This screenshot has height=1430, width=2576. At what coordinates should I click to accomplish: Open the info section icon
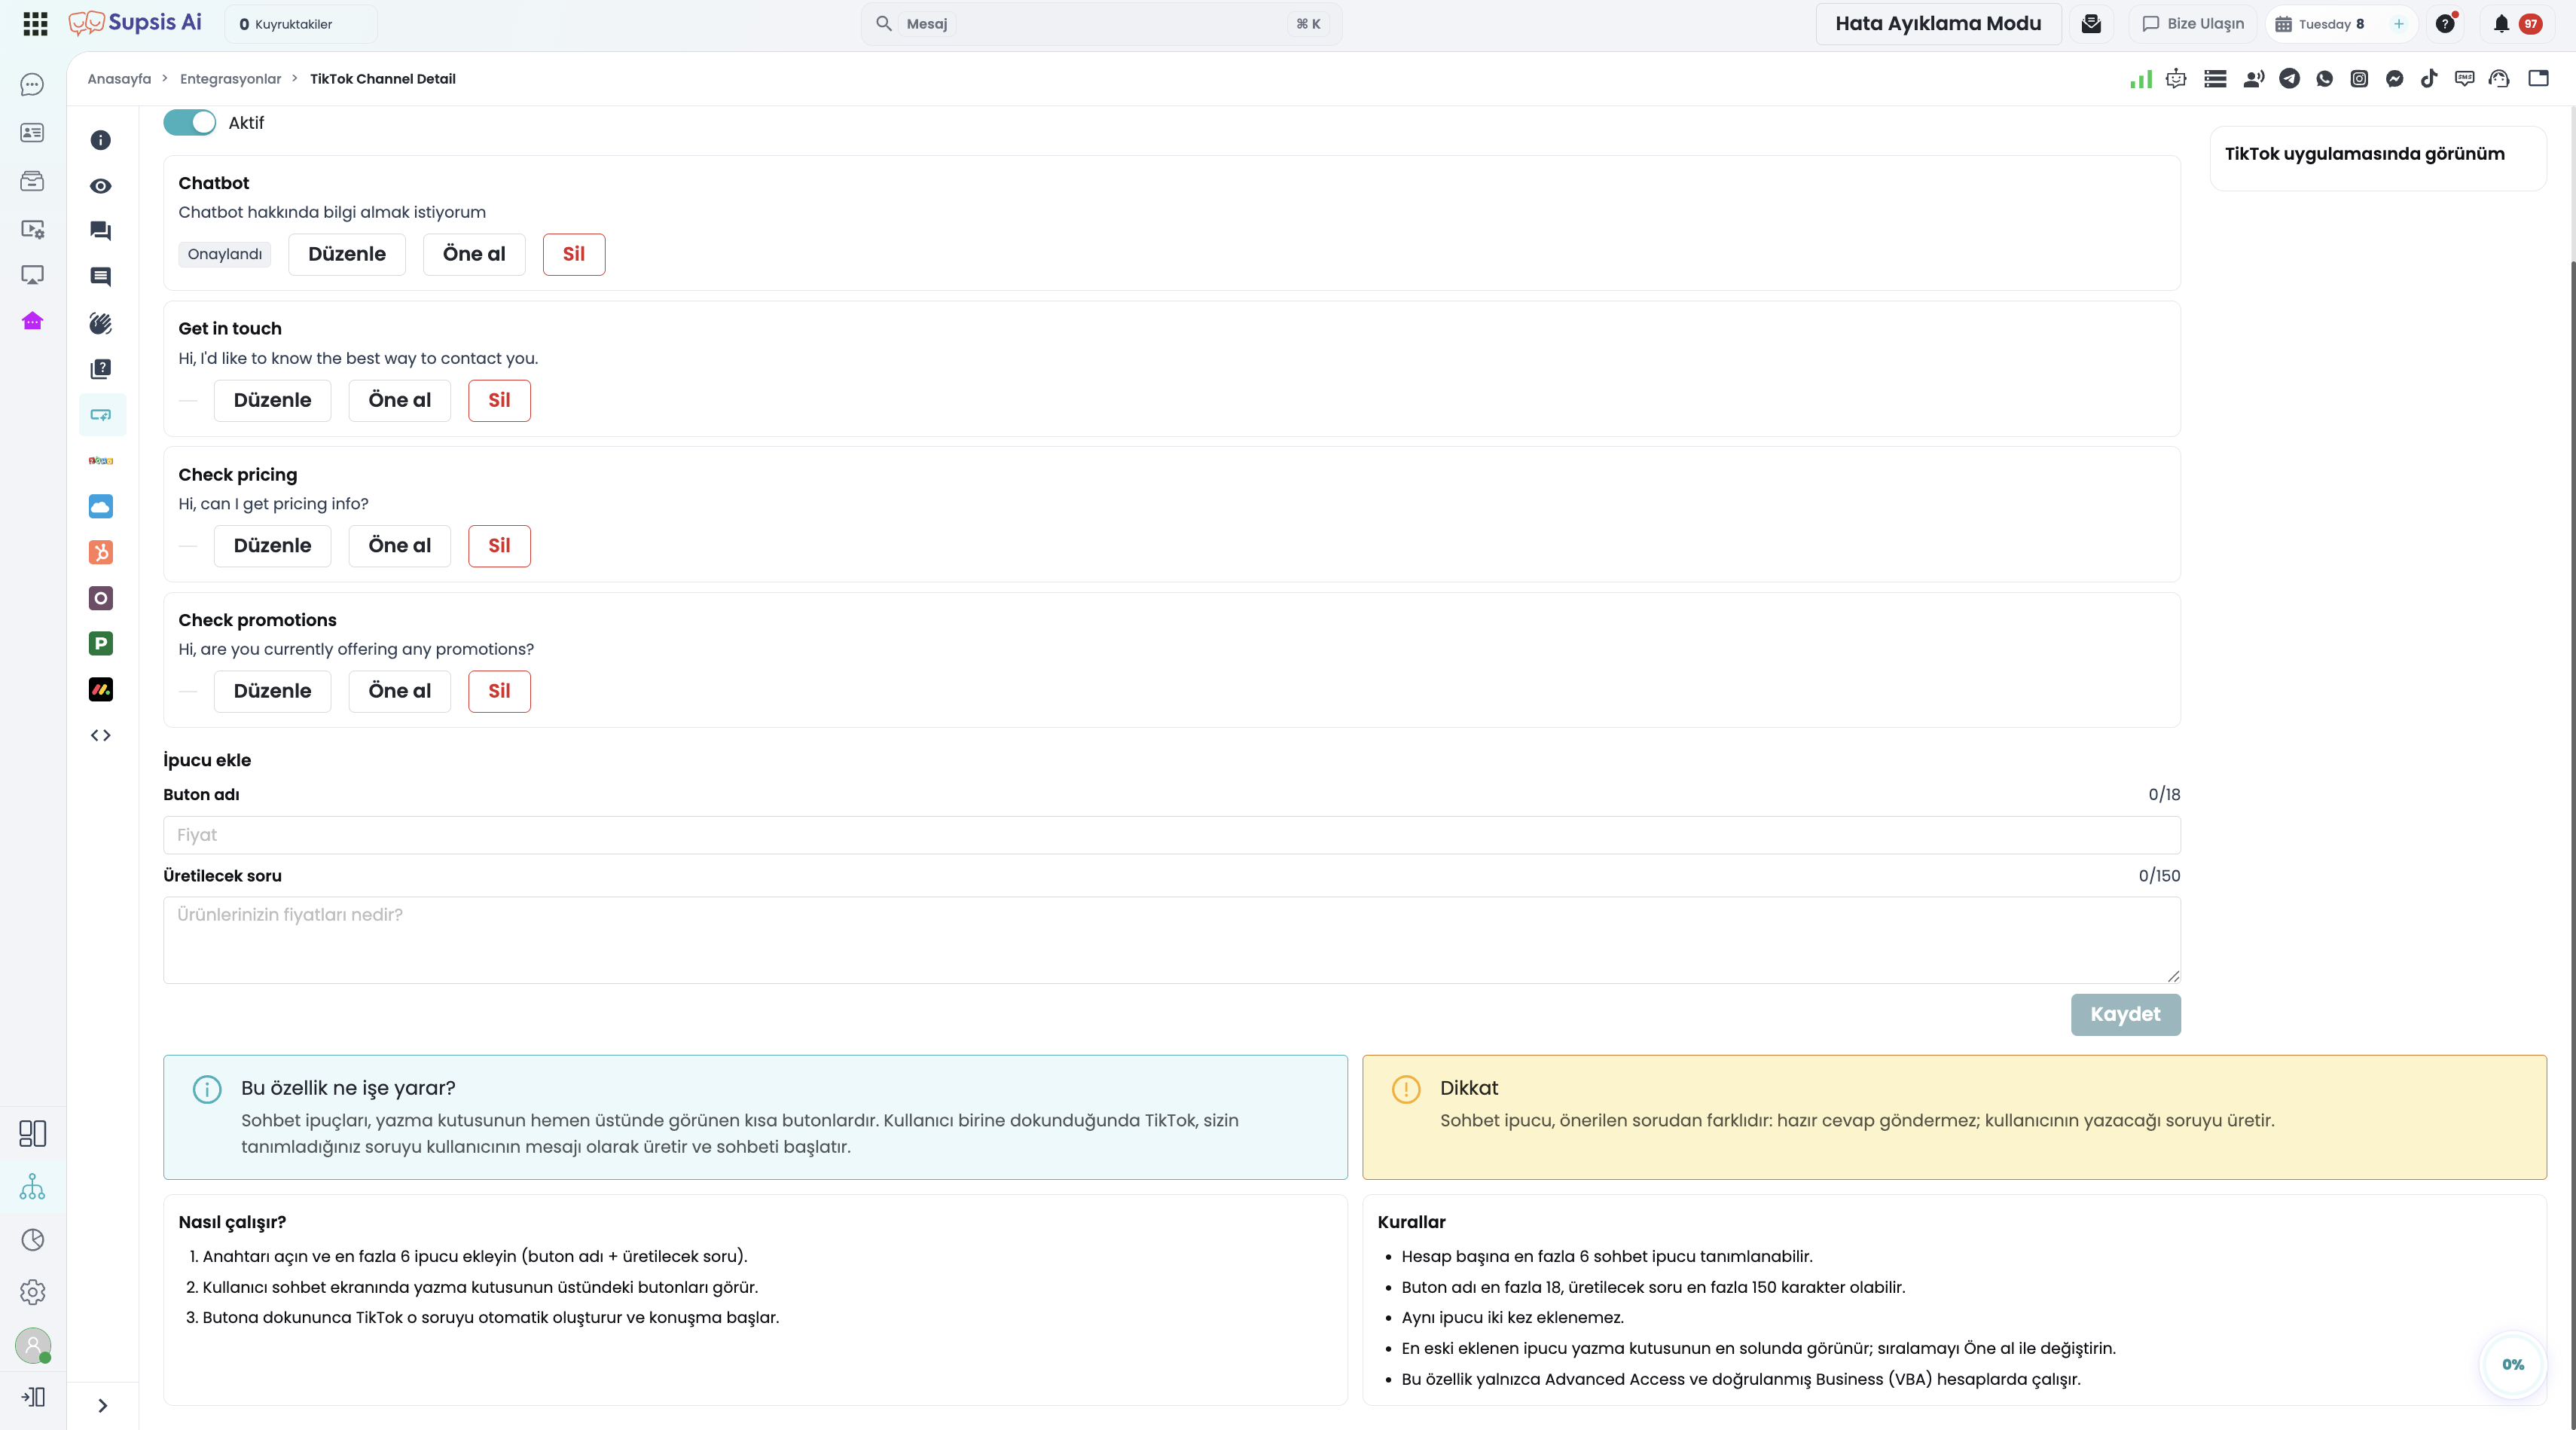click(101, 140)
